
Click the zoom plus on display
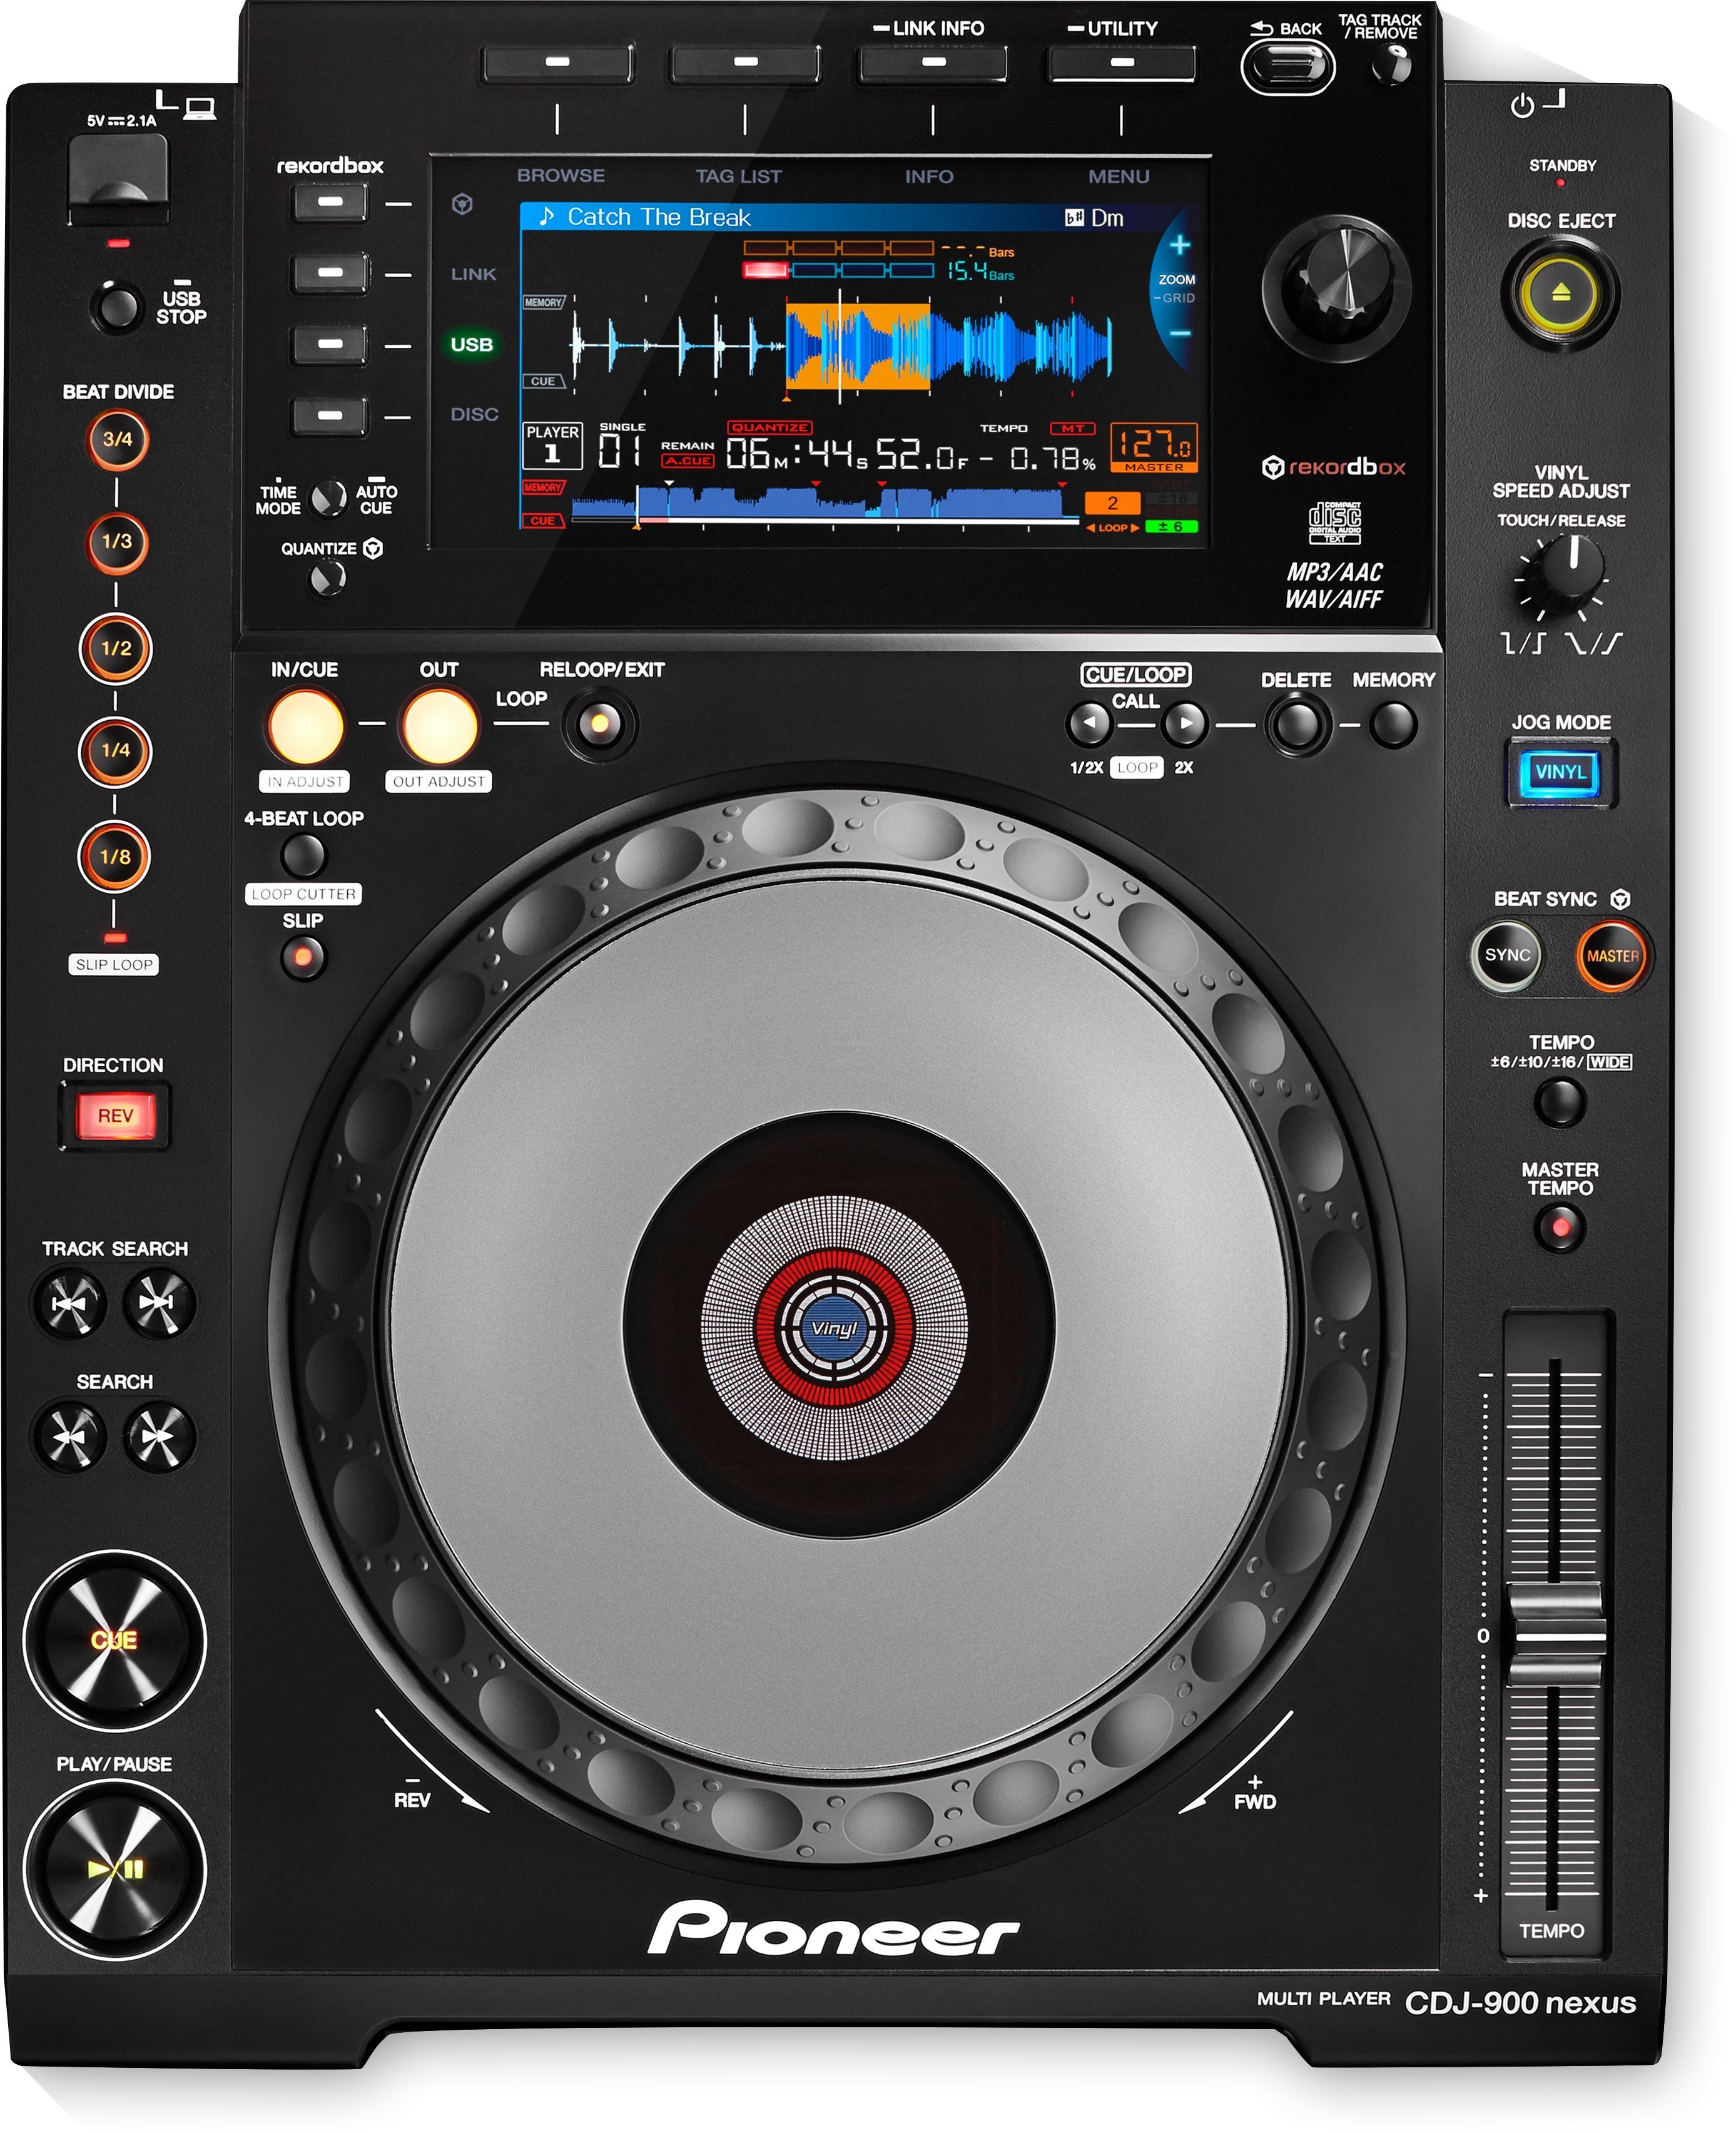1179,245
